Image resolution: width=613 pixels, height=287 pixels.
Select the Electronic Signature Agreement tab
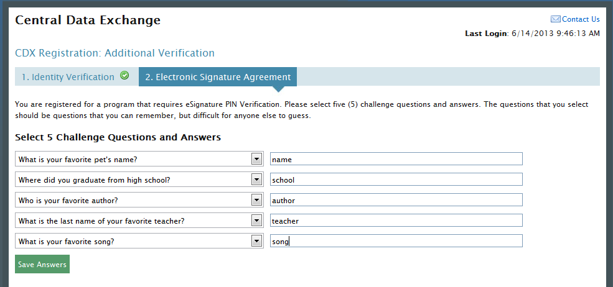(218, 77)
